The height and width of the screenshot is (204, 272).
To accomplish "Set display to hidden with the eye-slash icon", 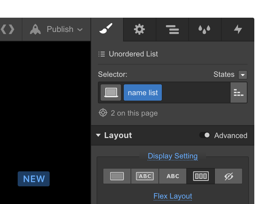I will (228, 176).
